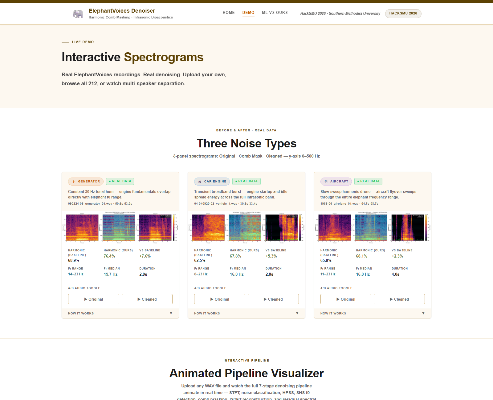Click the 19.7 Hz median value
The image size is (493, 400).
(111, 274)
